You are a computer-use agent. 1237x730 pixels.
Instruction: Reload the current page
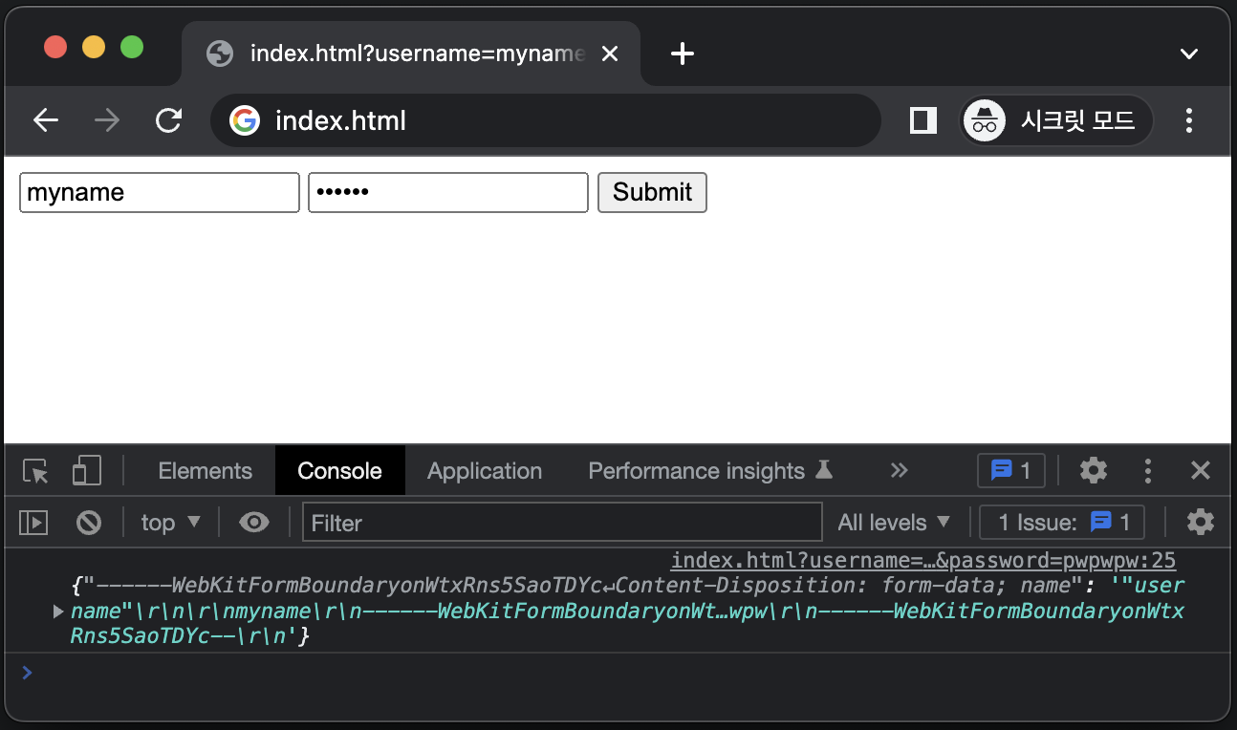(x=169, y=120)
